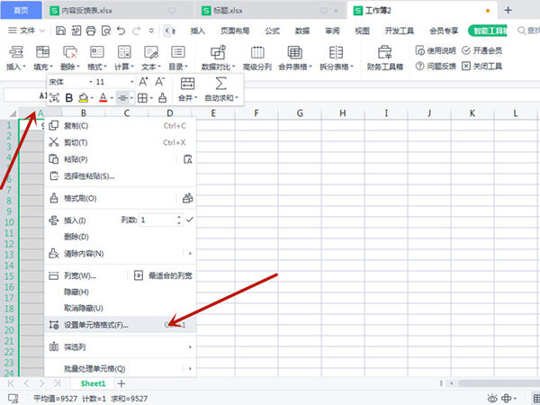Image resolution: width=540 pixels, height=405 pixels.
Task: Decrease font size in mini toolbar
Action: (x=159, y=82)
